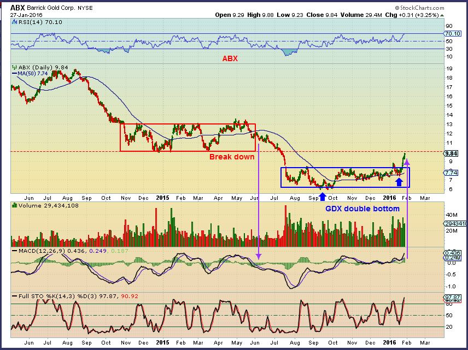Click the 97.87 stochastic value tag

tap(453, 297)
